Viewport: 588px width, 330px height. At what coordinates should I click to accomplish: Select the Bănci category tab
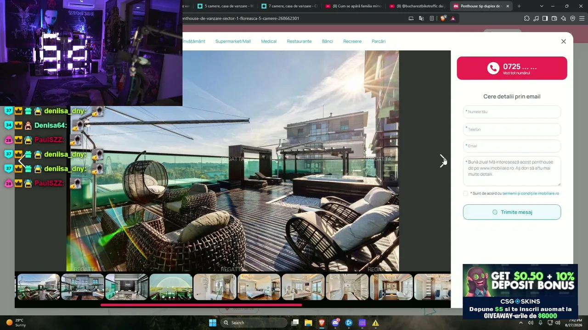click(328, 41)
